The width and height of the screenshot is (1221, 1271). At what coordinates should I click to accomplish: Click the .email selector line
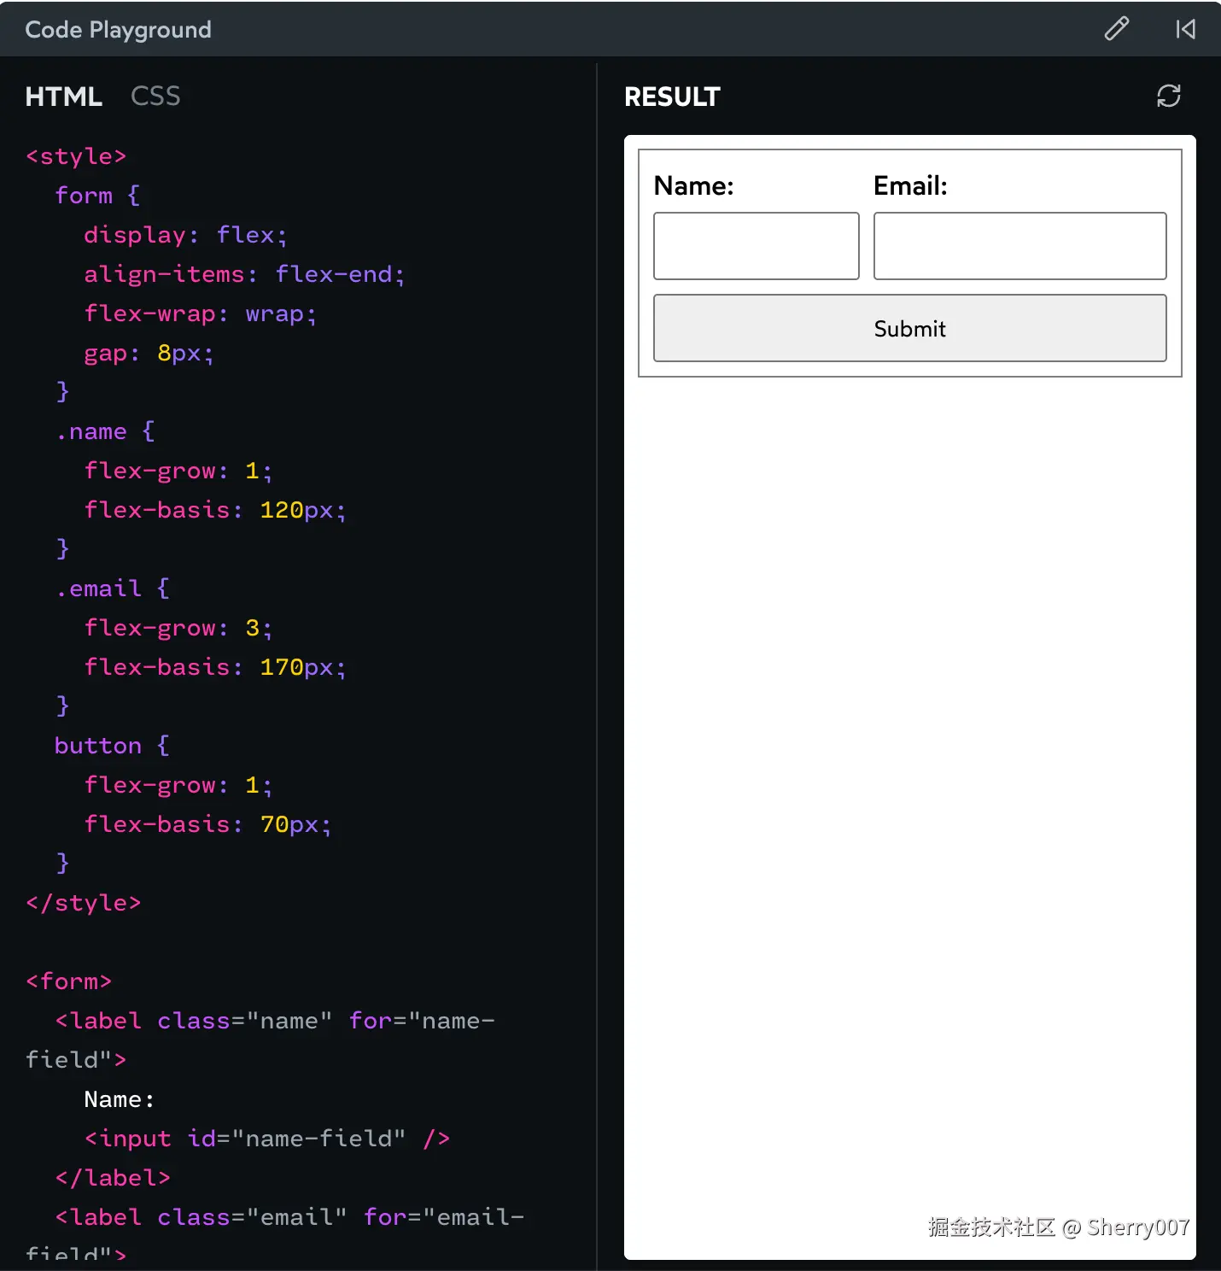point(112,589)
